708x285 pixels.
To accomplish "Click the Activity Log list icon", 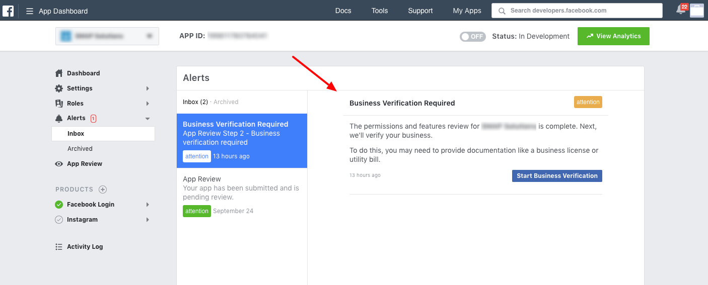I will [59, 247].
